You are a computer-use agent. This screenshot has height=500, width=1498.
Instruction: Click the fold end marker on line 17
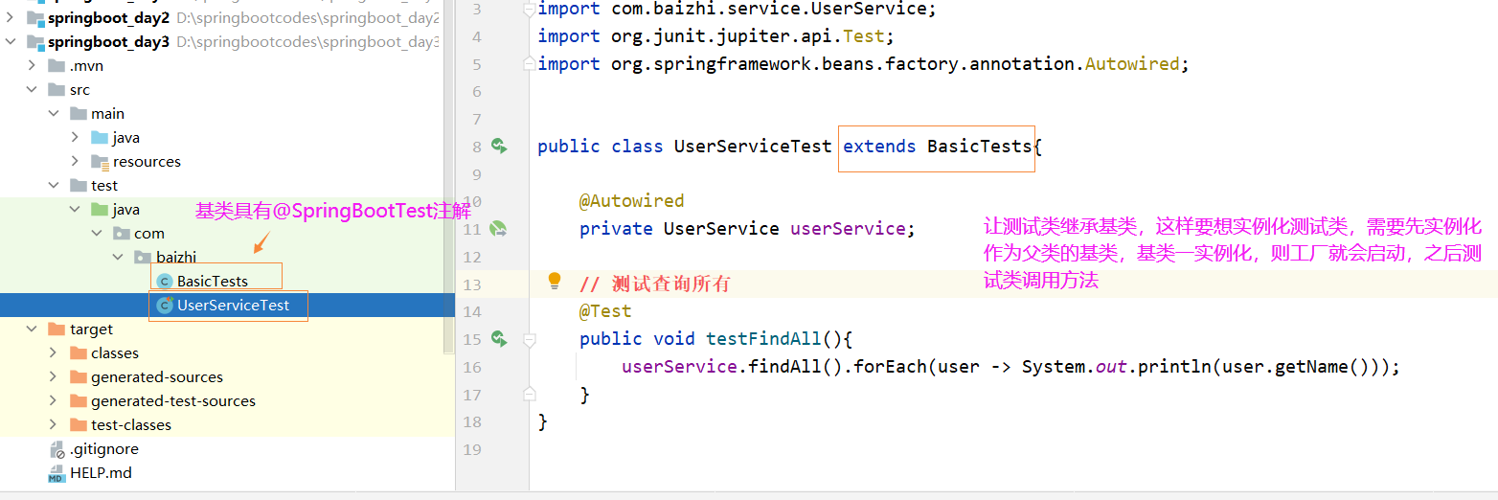[x=530, y=394]
